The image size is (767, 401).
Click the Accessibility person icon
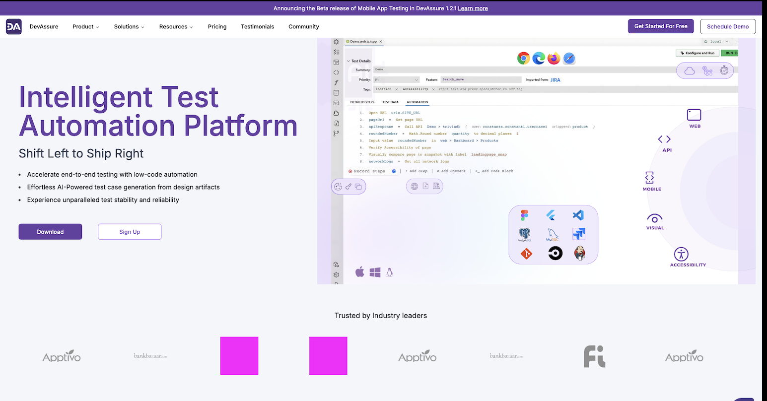pyautogui.click(x=681, y=254)
